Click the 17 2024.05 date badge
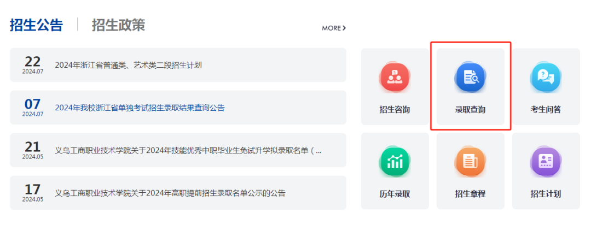Image resolution: width=591 pixels, height=225 pixels. [x=33, y=193]
